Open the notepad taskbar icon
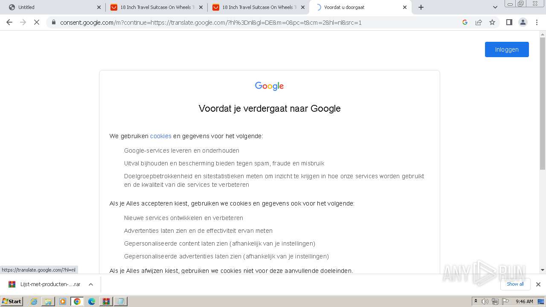The height and width of the screenshot is (307, 546). pos(121,301)
